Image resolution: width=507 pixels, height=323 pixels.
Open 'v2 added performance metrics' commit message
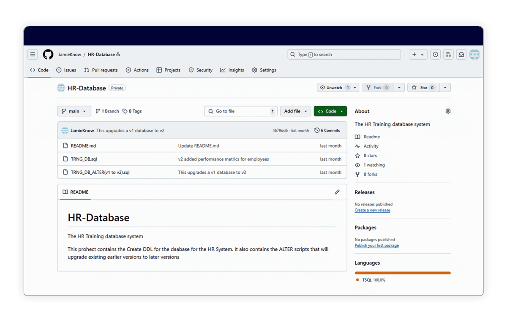224,159
